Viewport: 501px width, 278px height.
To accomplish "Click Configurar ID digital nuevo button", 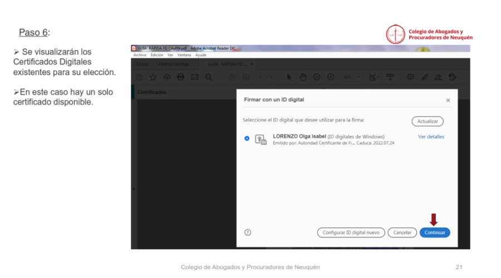I will pos(351,232).
